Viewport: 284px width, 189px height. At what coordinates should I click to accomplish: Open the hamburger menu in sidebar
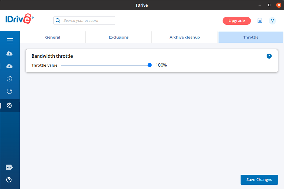coord(10,41)
